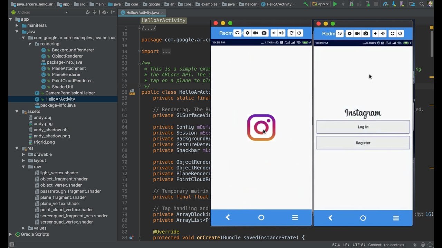Click power button in right Redmi window
Viewport: 442px width, 248px height.
coord(400,33)
